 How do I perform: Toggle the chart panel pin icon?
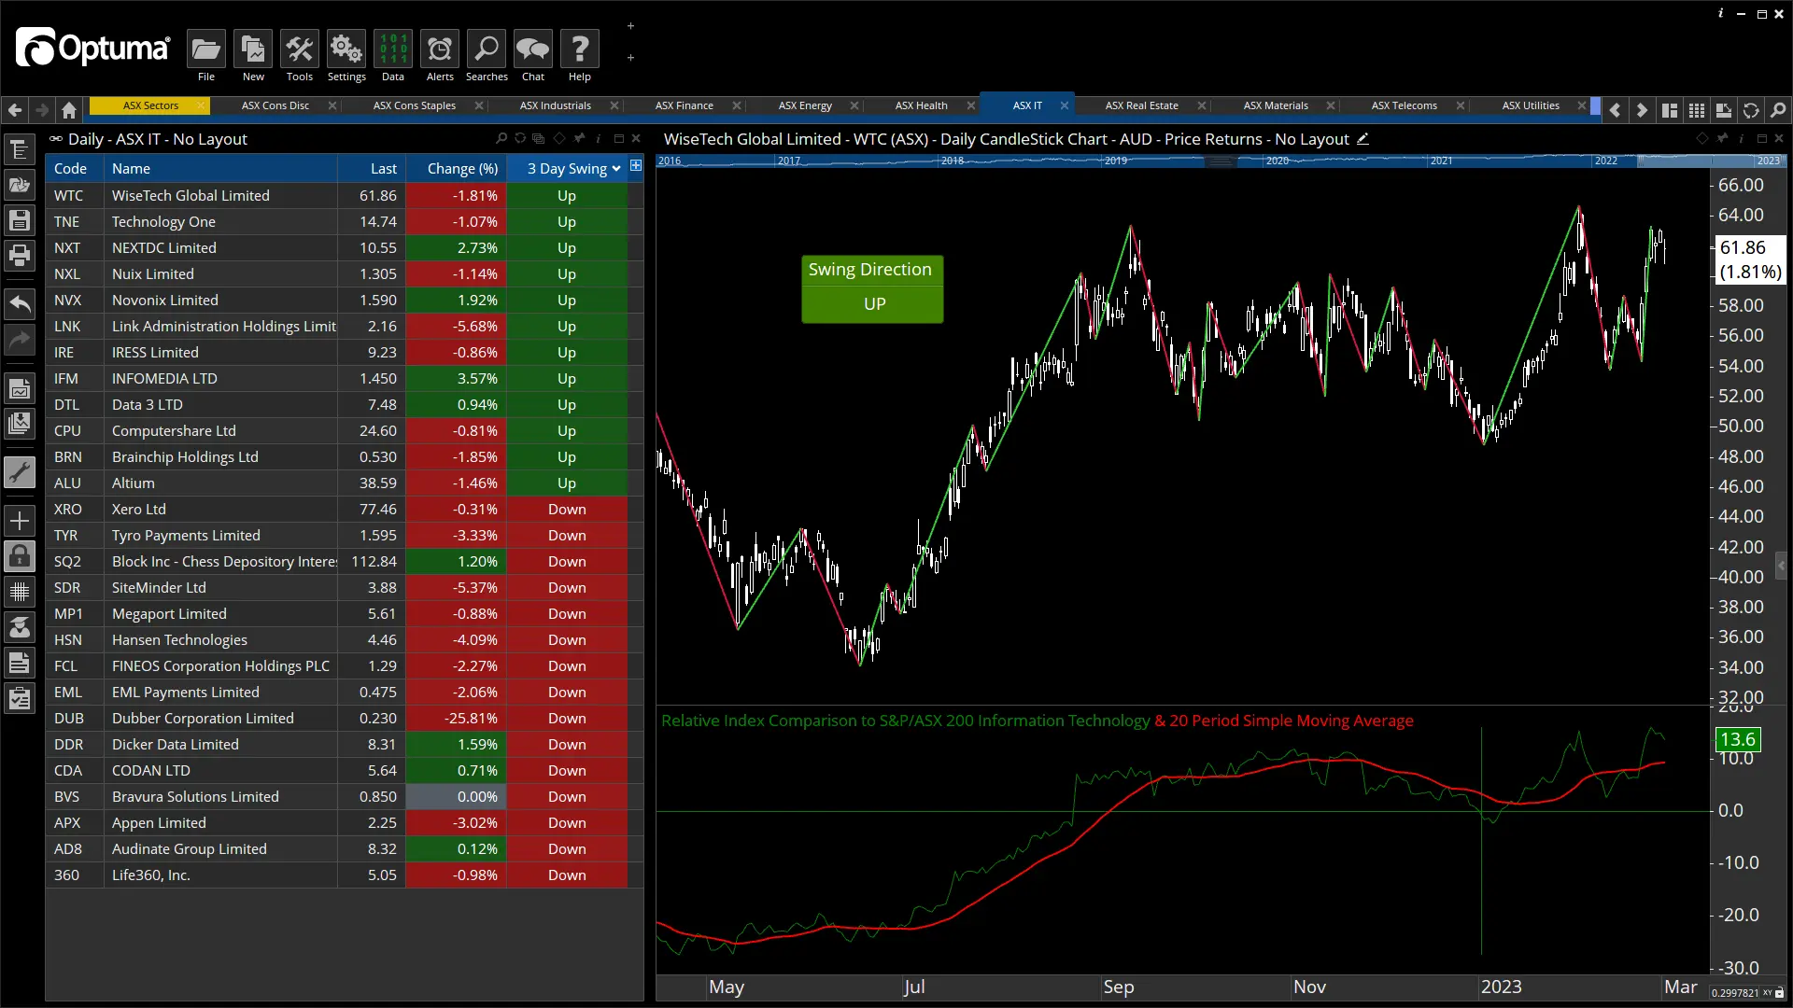click(1722, 138)
